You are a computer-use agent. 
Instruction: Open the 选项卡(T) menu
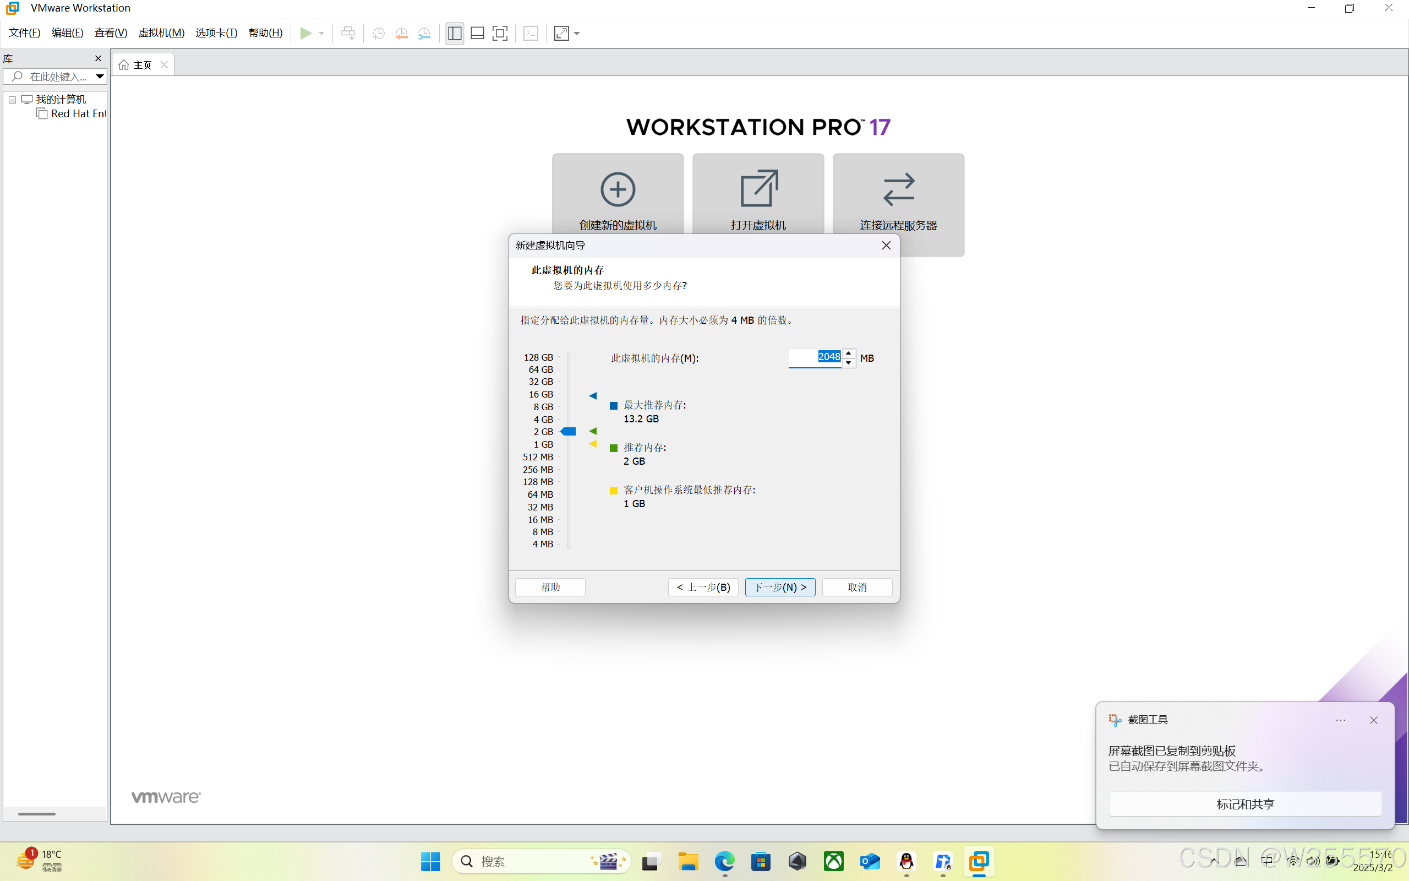tap(217, 32)
